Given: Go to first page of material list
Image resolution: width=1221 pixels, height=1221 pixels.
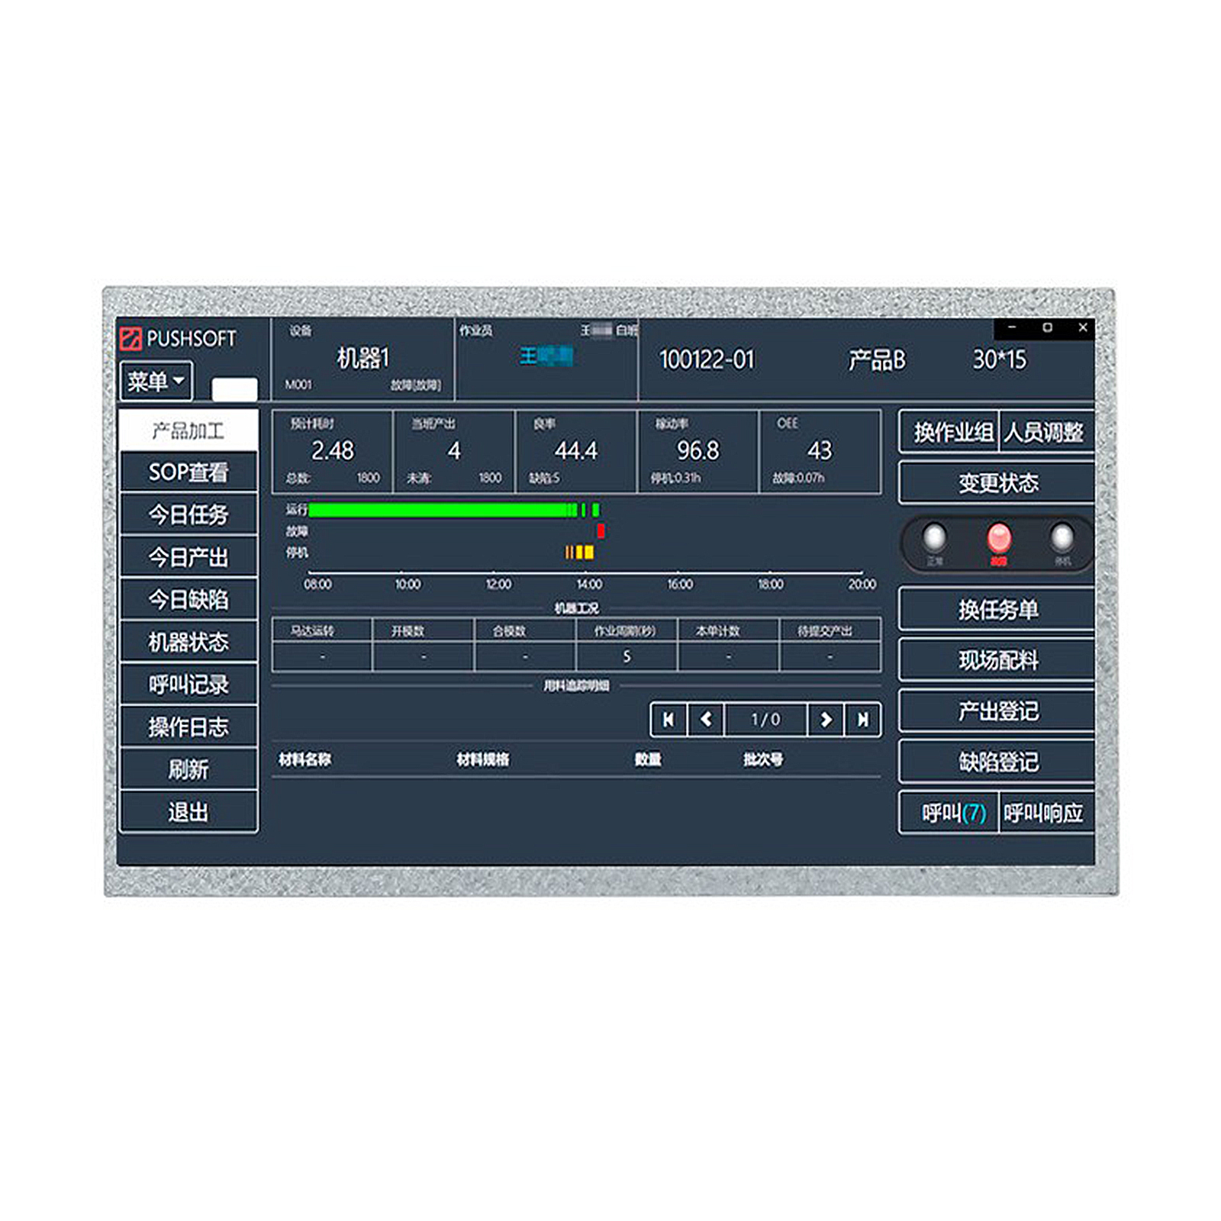Looking at the screenshot, I should 668,720.
